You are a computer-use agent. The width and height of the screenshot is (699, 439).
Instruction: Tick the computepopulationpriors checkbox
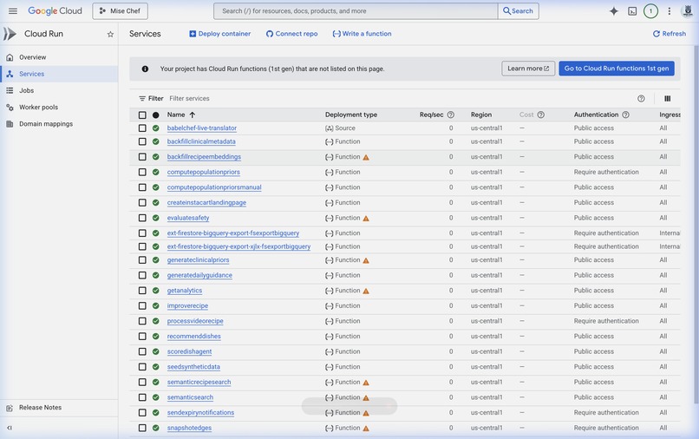click(x=142, y=172)
